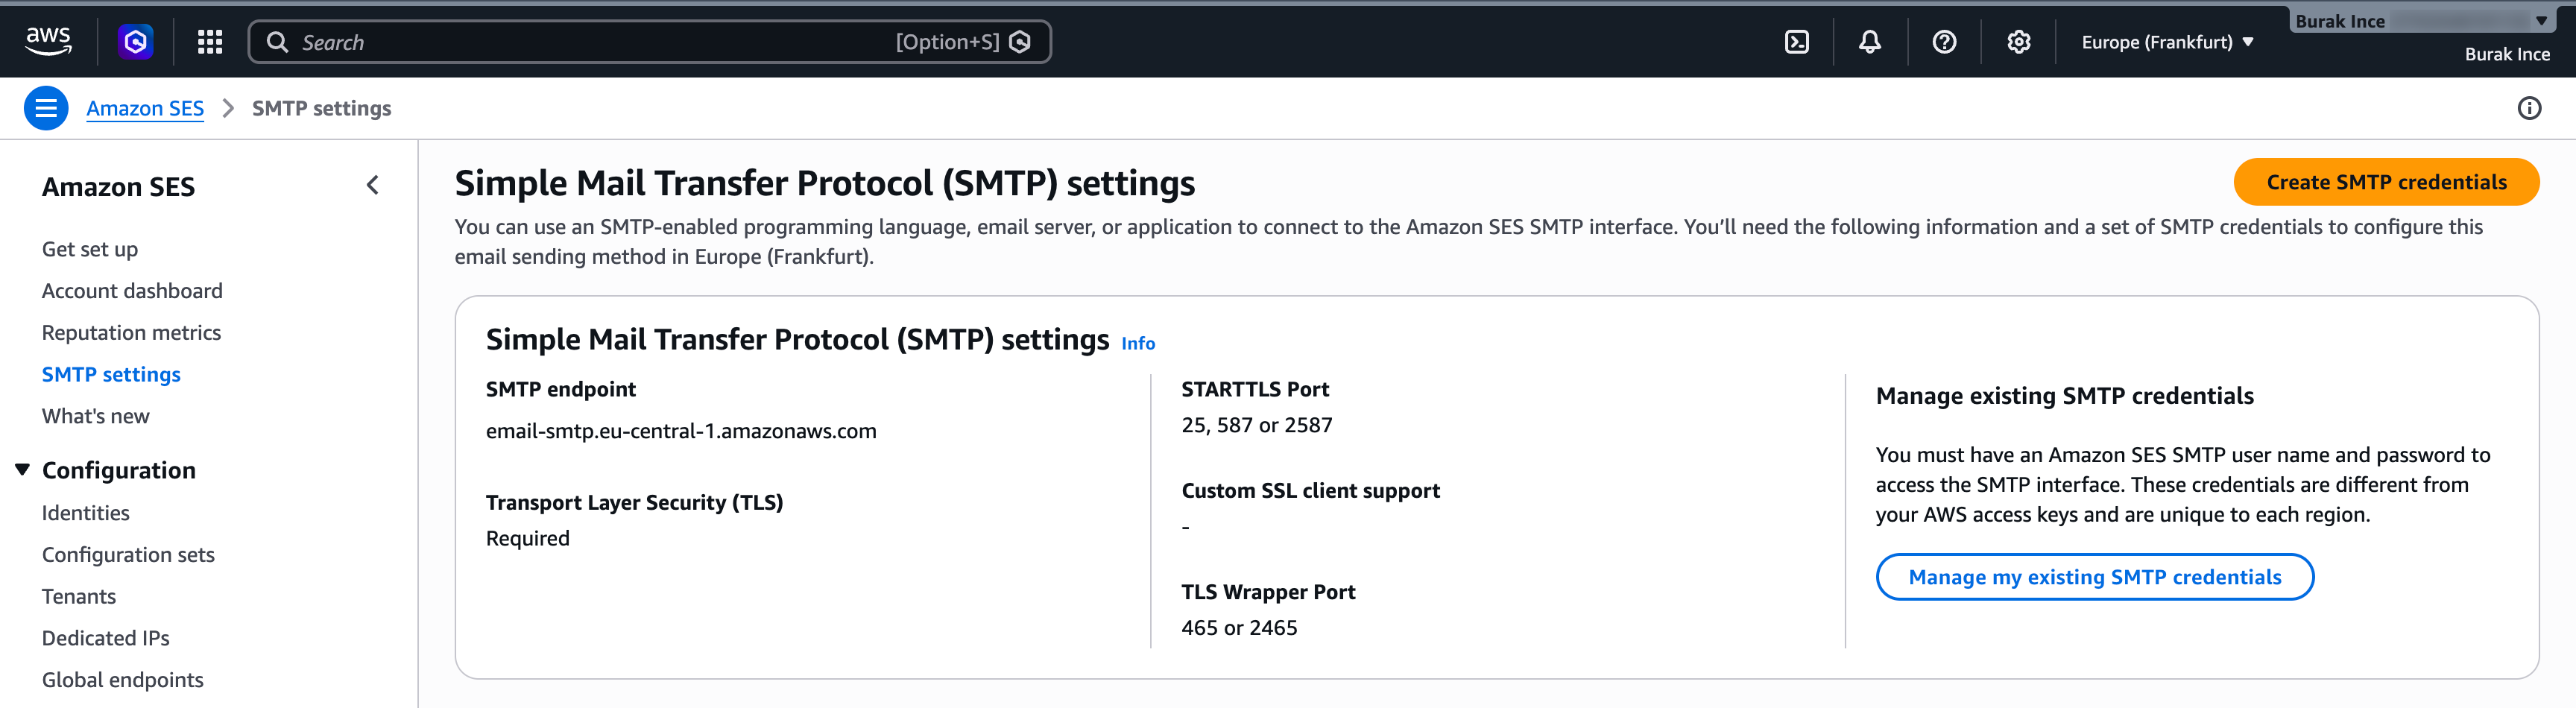The width and height of the screenshot is (2576, 708).
Task: Click Manage my existing SMTP credentials
Action: 2094,577
